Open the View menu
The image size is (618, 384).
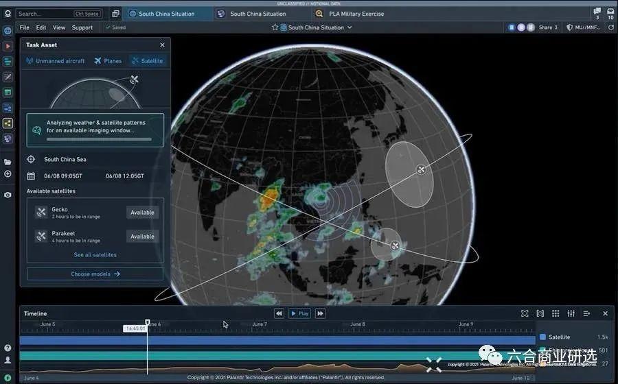59,27
